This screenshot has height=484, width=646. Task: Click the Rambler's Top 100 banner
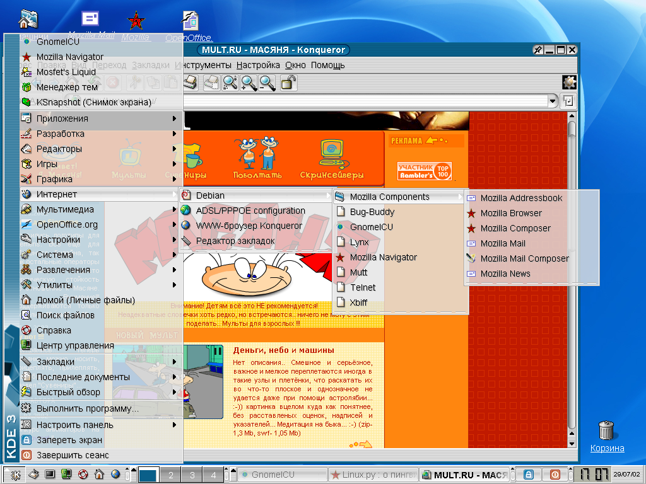click(x=425, y=171)
